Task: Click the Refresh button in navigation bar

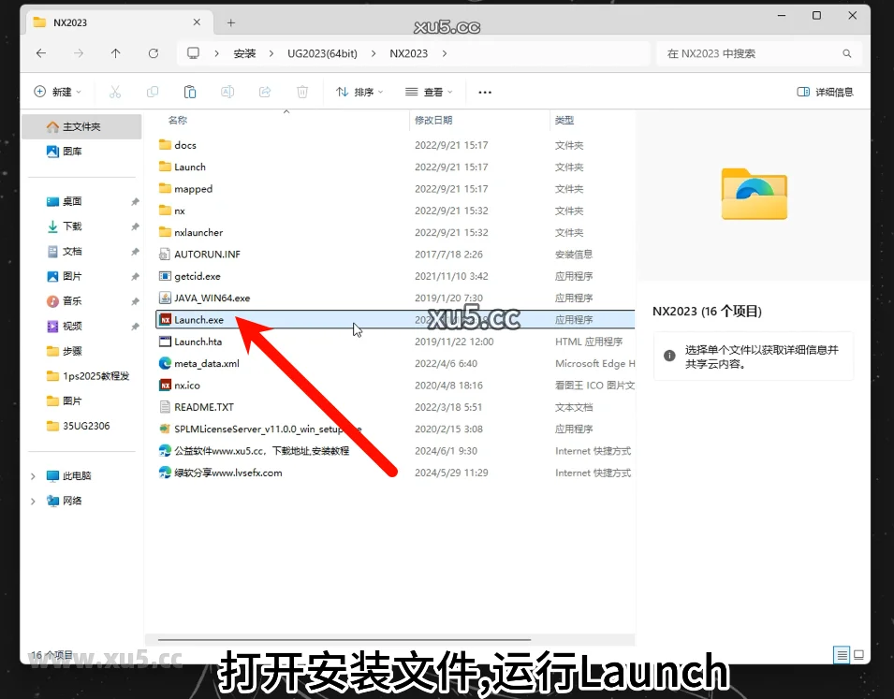Action: click(154, 53)
